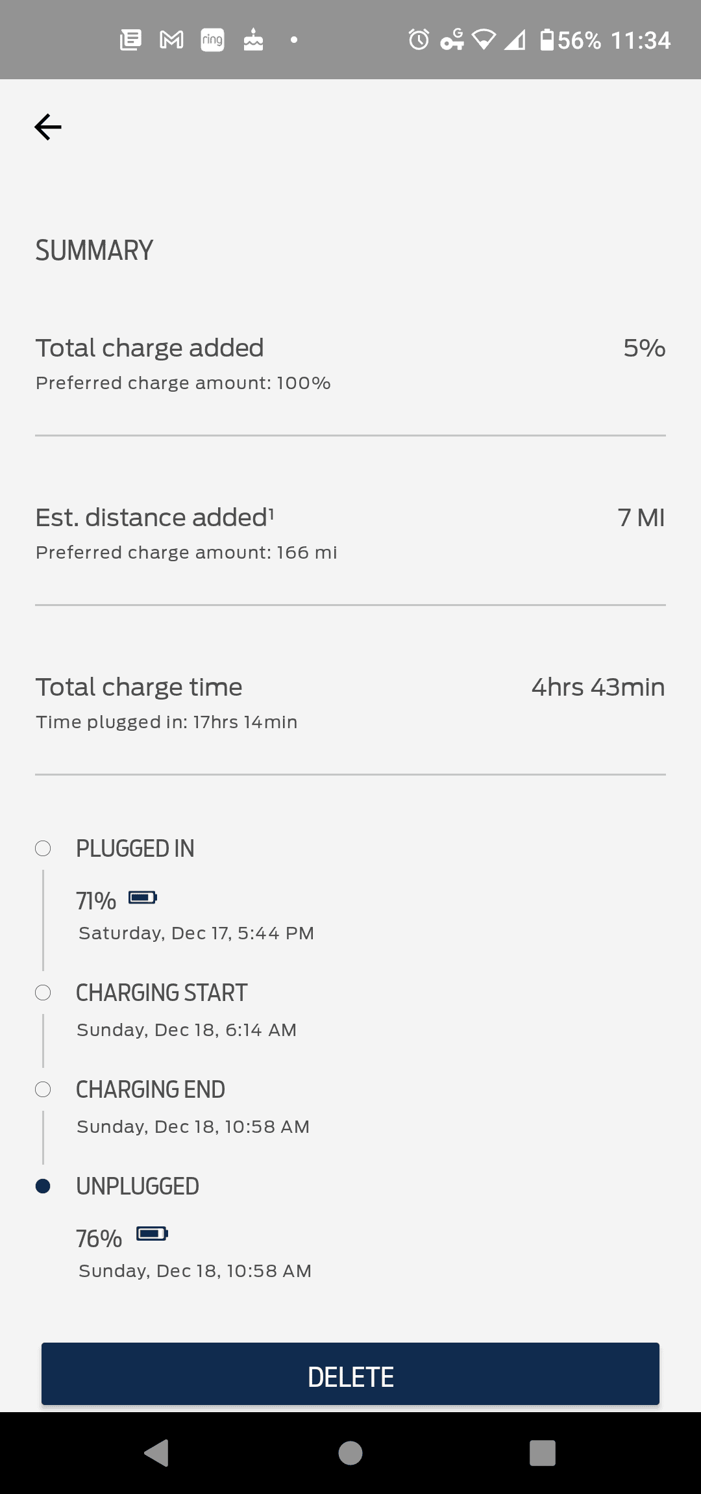
Task: Tap the Total charge time row
Action: [350, 703]
